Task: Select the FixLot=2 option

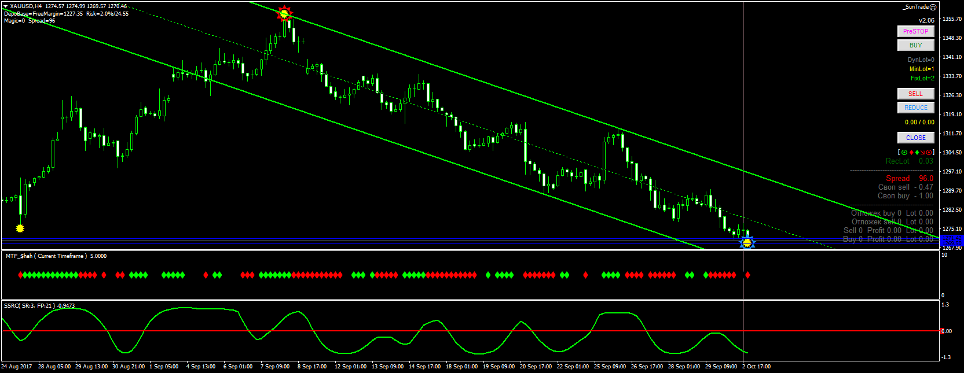Action: [922, 78]
